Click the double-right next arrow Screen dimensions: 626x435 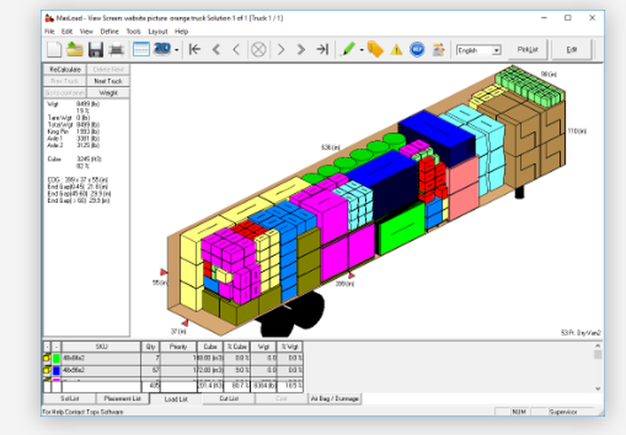coord(301,49)
